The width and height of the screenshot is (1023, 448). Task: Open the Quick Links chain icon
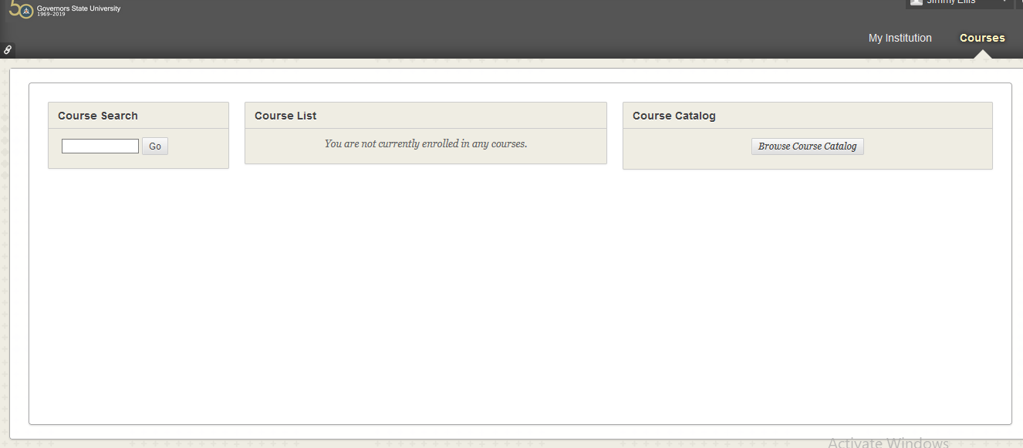tap(7, 49)
